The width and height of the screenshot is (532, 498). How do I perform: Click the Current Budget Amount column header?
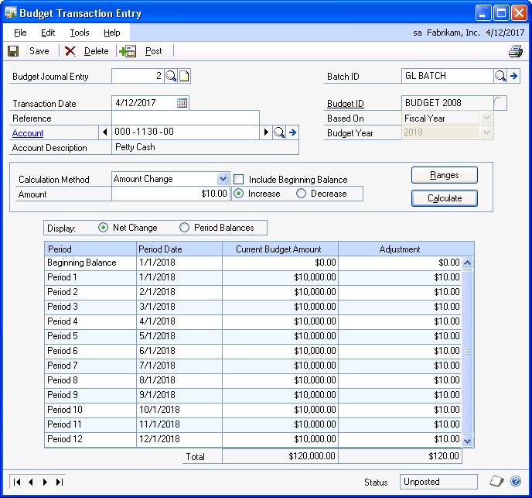tap(280, 249)
